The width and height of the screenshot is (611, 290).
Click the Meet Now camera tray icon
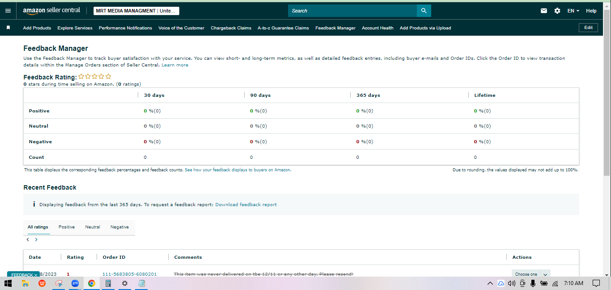pyautogui.click(x=522, y=283)
